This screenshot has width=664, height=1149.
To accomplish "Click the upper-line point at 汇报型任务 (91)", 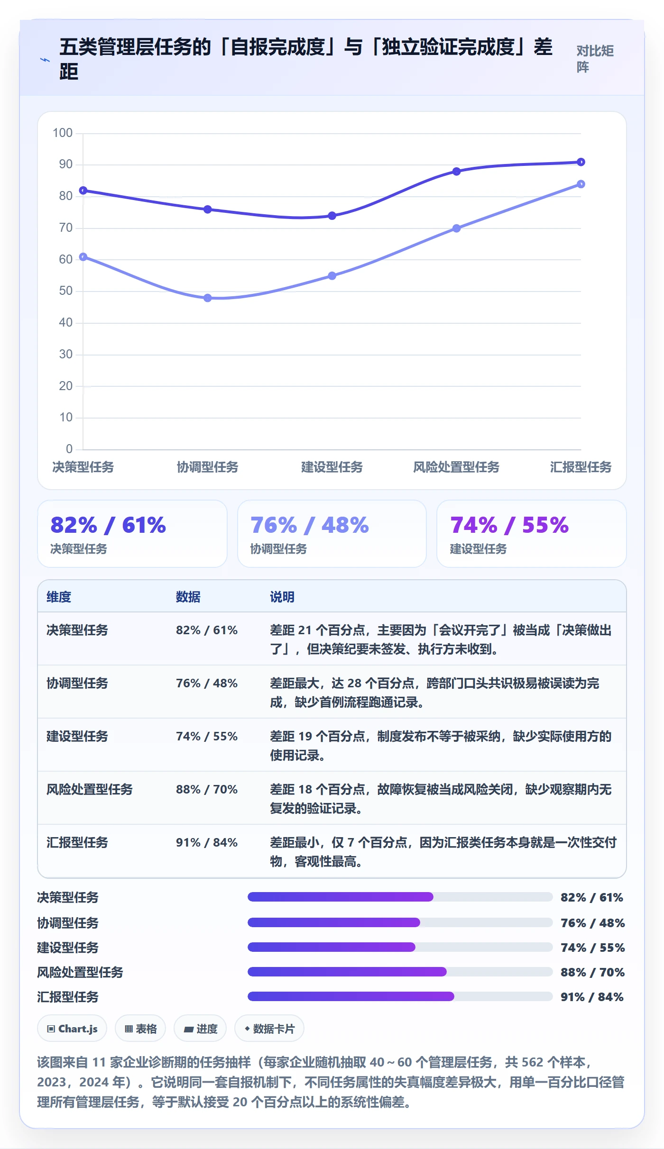I will click(x=581, y=162).
